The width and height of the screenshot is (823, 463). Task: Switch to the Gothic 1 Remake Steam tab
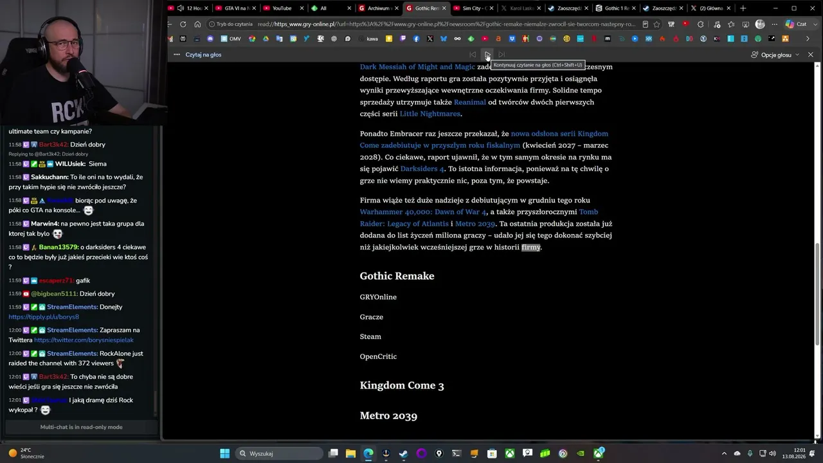pyautogui.click(x=614, y=8)
